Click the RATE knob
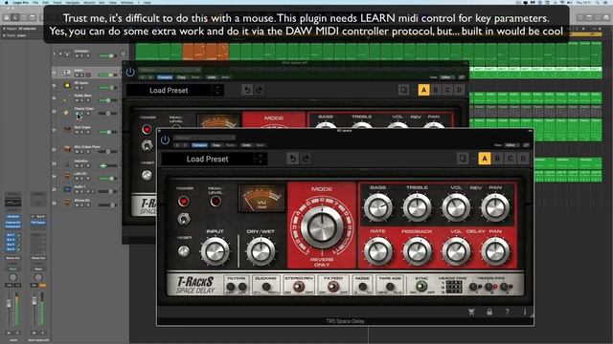Viewport: 613px width, 344px height. coord(377,251)
